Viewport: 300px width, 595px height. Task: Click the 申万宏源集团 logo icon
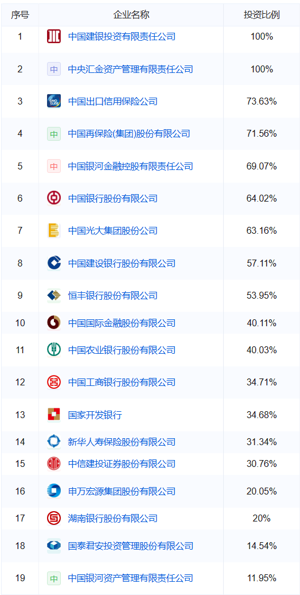[x=54, y=491]
